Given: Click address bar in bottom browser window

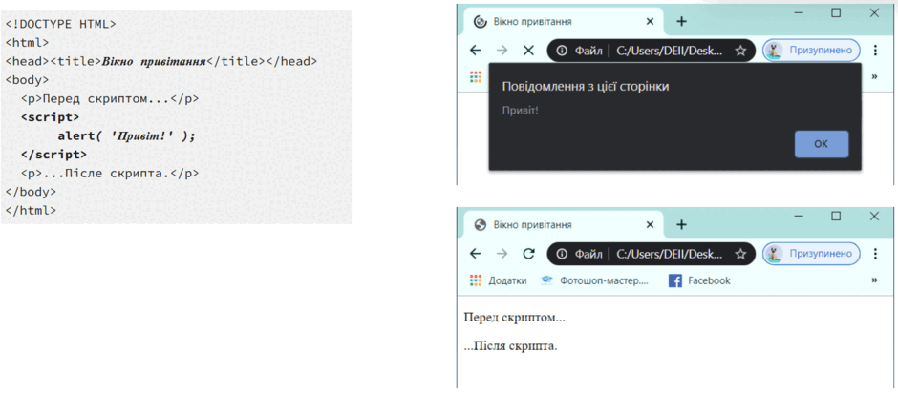Looking at the screenshot, I should tap(651, 254).
